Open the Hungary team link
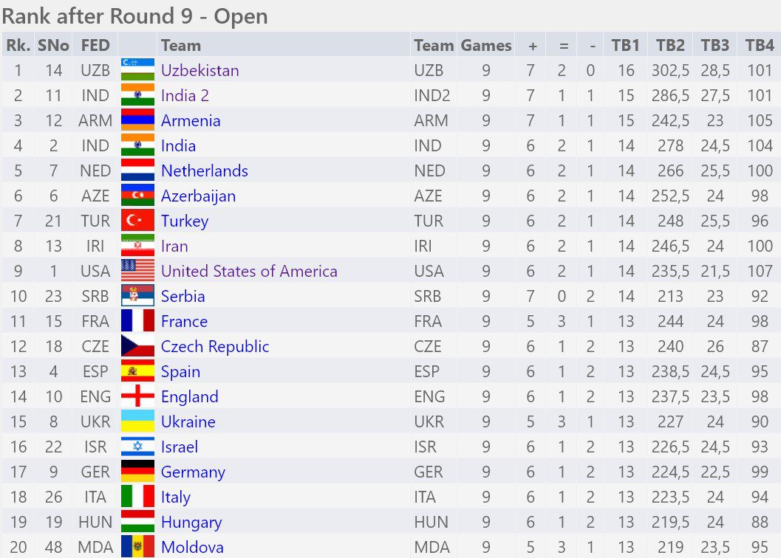 point(191,522)
